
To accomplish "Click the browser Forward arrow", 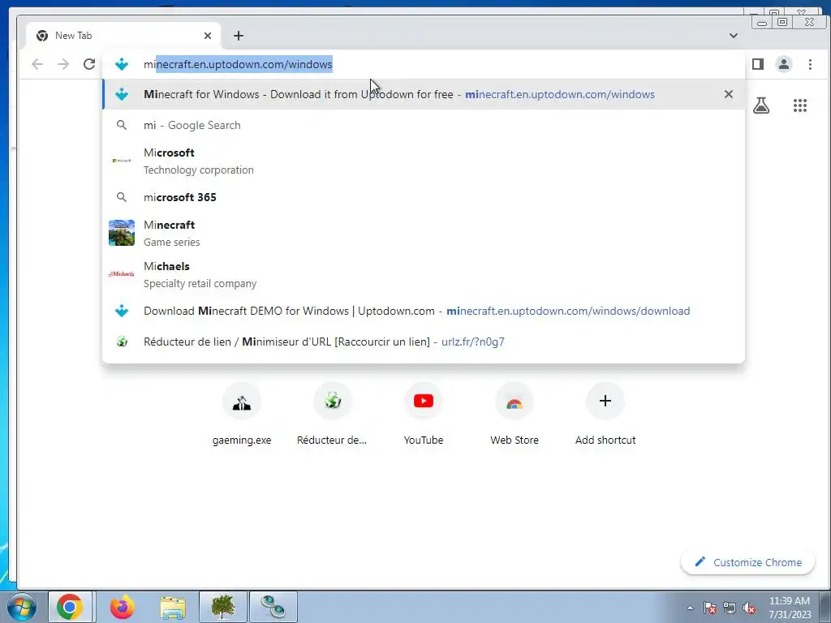I will [63, 64].
